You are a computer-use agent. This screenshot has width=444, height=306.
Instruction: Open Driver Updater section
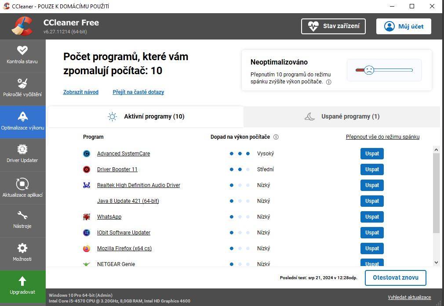click(x=22, y=155)
